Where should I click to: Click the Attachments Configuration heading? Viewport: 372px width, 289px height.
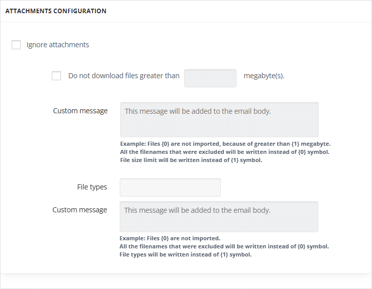click(56, 11)
